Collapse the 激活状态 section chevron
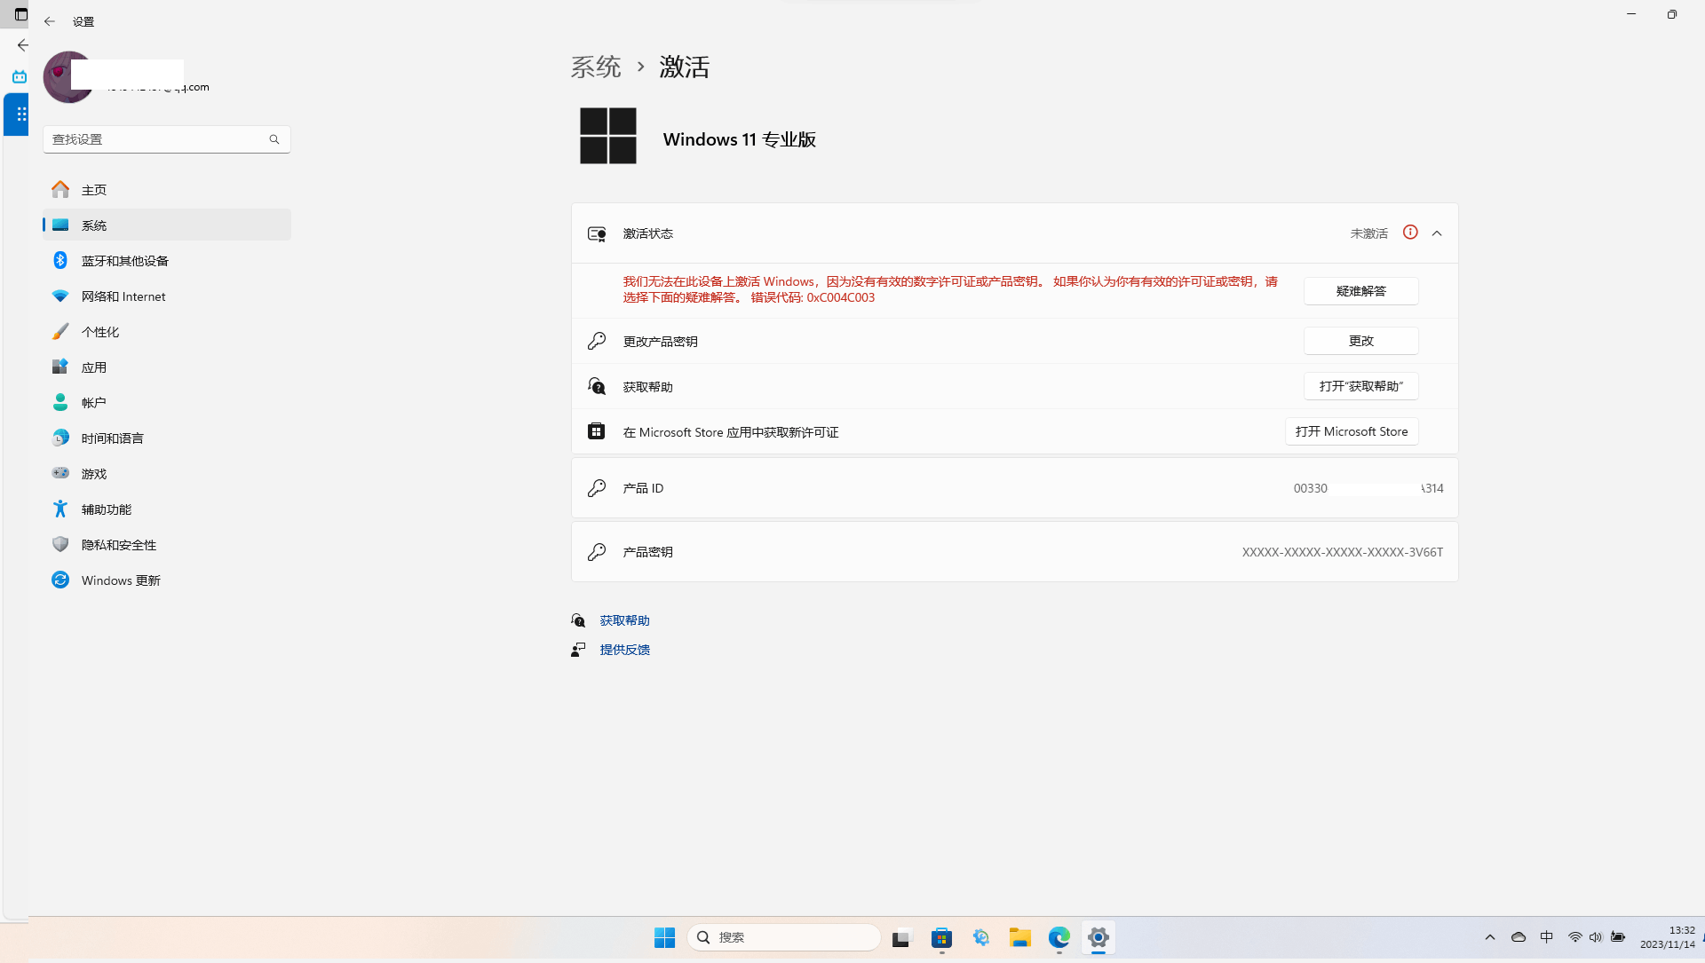1705x963 pixels. pos(1437,233)
